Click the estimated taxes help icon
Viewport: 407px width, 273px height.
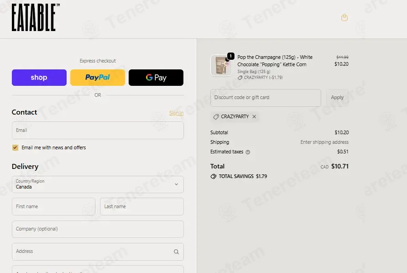click(x=248, y=152)
